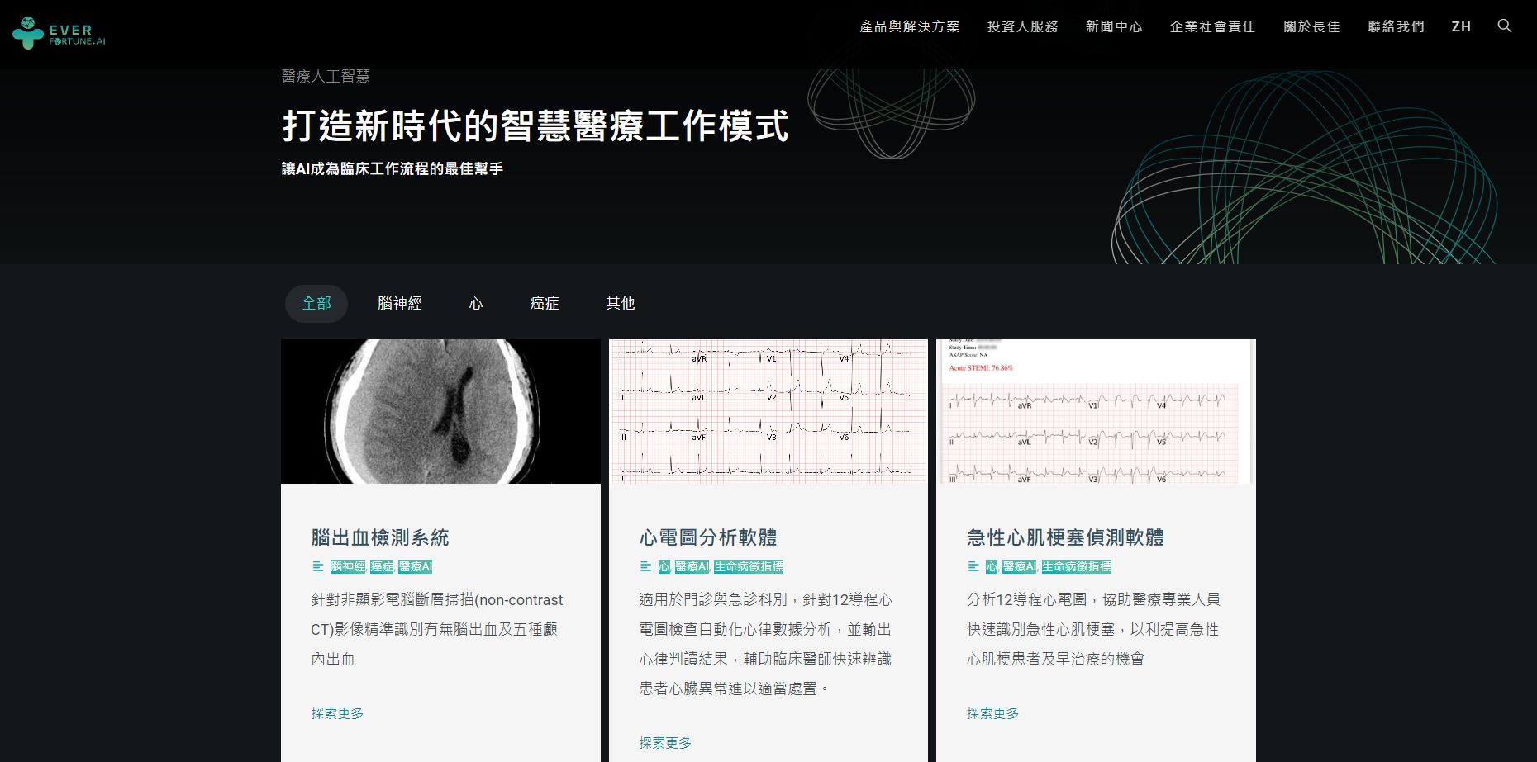Open the Ever Fortune.AI logo home link
This screenshot has width=1537, height=762.
[x=59, y=33]
